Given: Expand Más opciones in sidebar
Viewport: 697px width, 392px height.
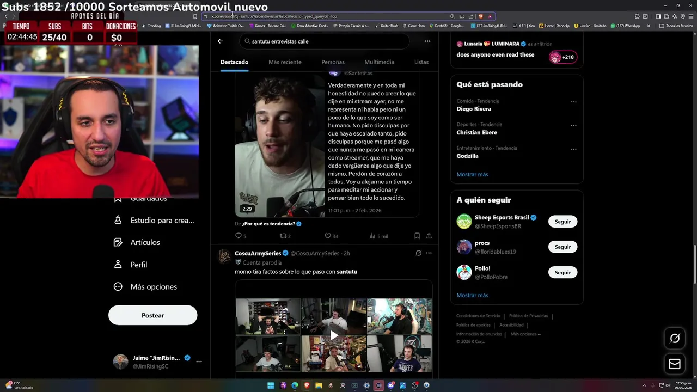Looking at the screenshot, I should tap(145, 287).
